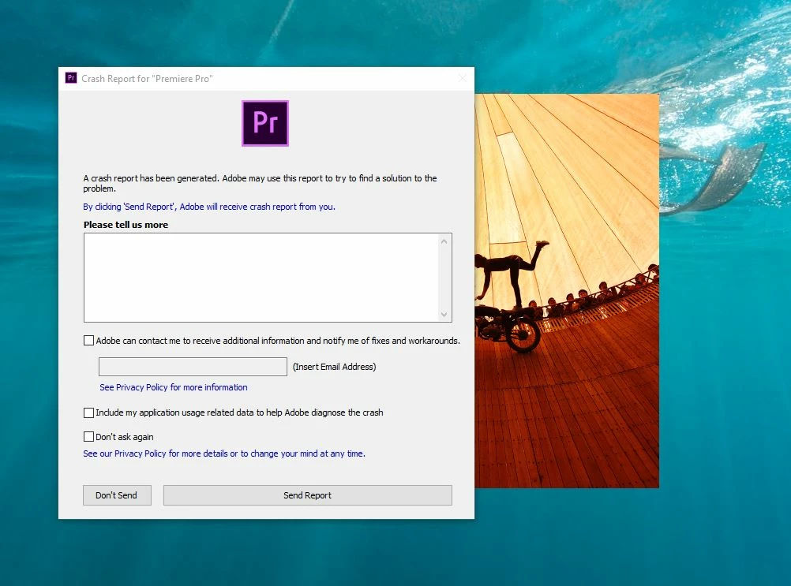This screenshot has width=791, height=586.
Task: Tick the 'Don't ask again' checkbox
Action: pos(88,436)
